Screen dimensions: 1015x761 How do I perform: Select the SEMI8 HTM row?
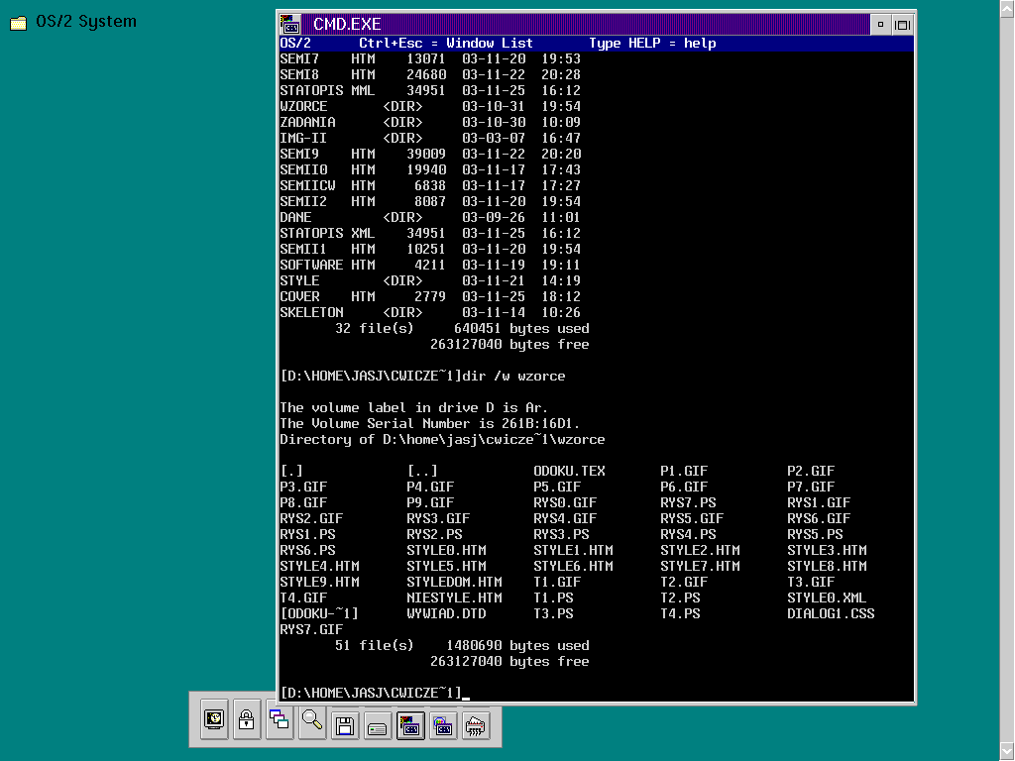[x=430, y=75]
